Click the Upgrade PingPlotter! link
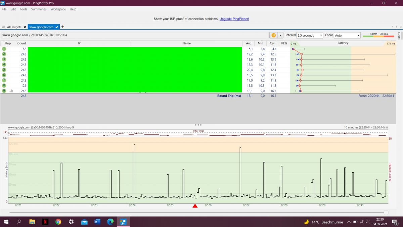 (234, 19)
